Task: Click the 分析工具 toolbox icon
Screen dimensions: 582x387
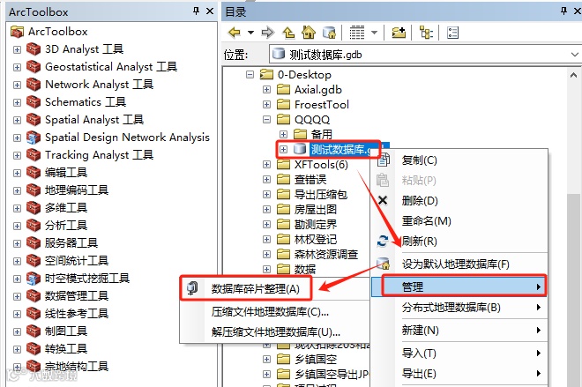Action: click(34, 225)
